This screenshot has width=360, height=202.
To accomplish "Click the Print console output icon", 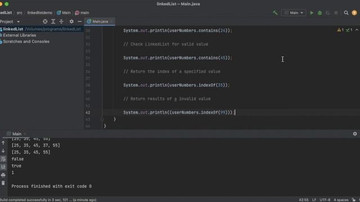I will [3, 175].
